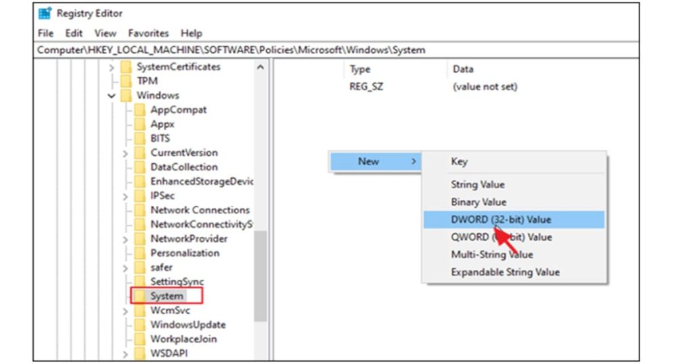Click the EnhancedStorageDevices folder icon
Image resolution: width=693 pixels, height=363 pixels.
pos(140,181)
